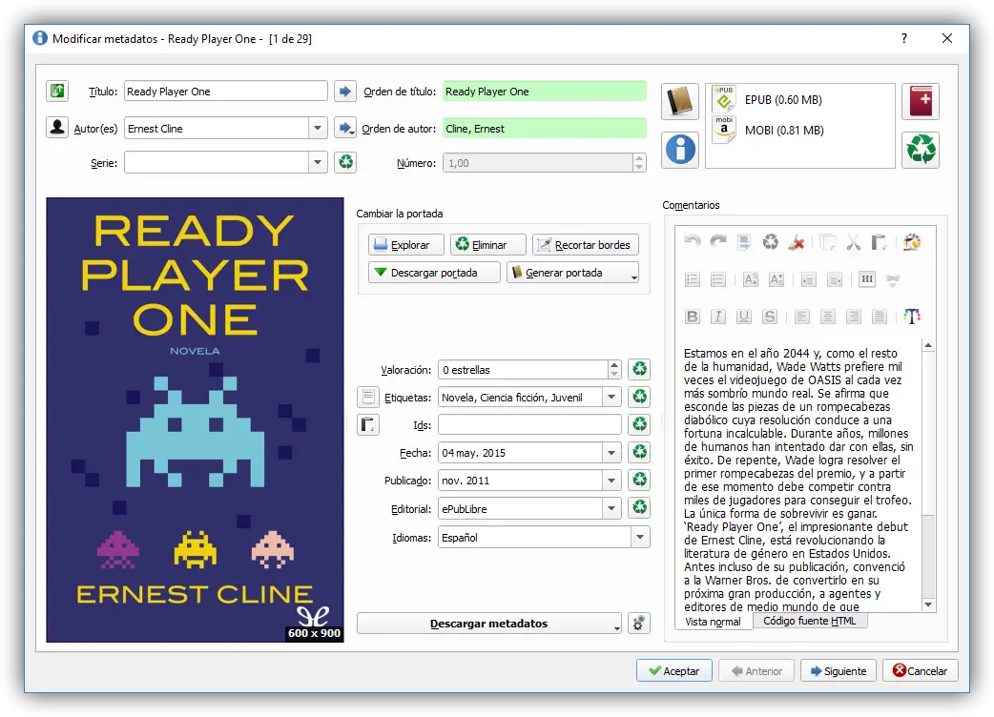Toggle strikethrough formatting
Screen dimensions: 994x717
[x=770, y=317]
